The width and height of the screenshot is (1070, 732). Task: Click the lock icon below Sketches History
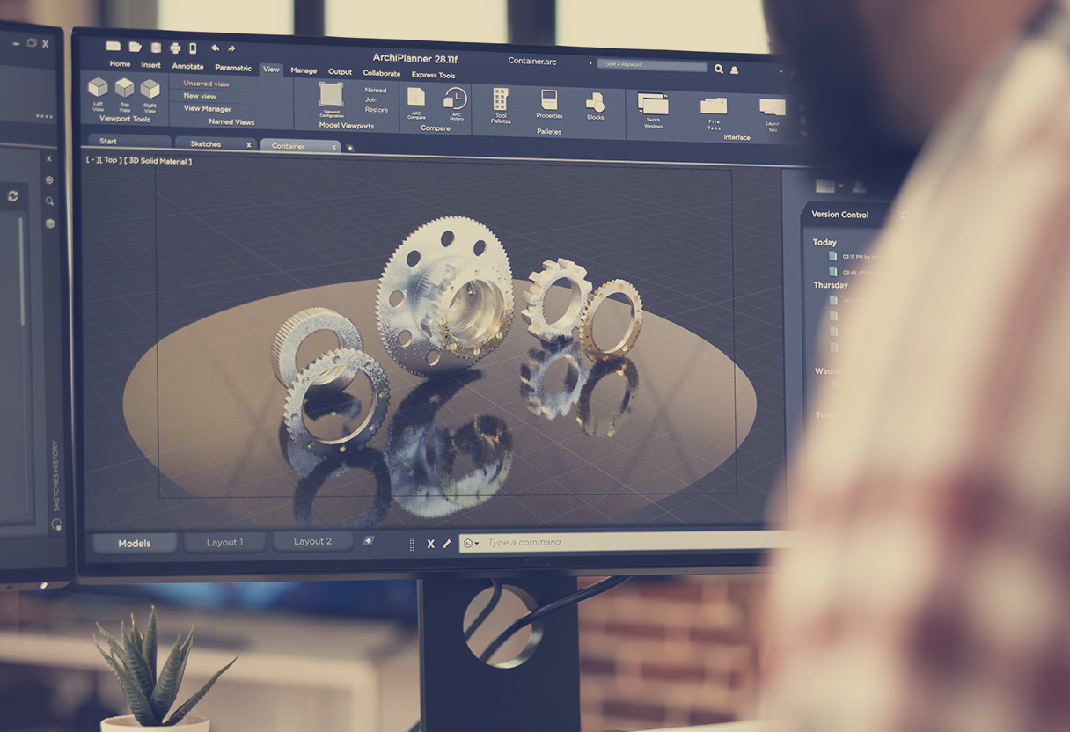point(57,524)
